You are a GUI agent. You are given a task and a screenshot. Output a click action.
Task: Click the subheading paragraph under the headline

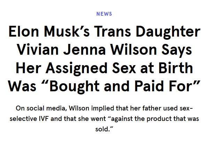(x=105, y=118)
